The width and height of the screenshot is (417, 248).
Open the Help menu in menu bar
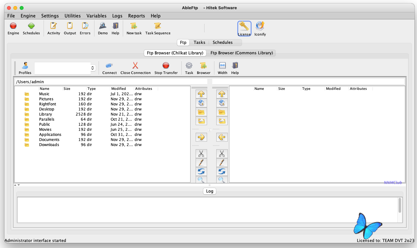pos(156,16)
